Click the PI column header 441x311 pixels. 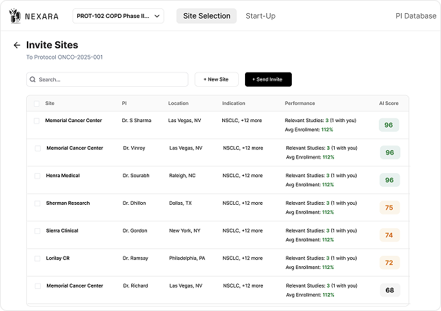[124, 103]
